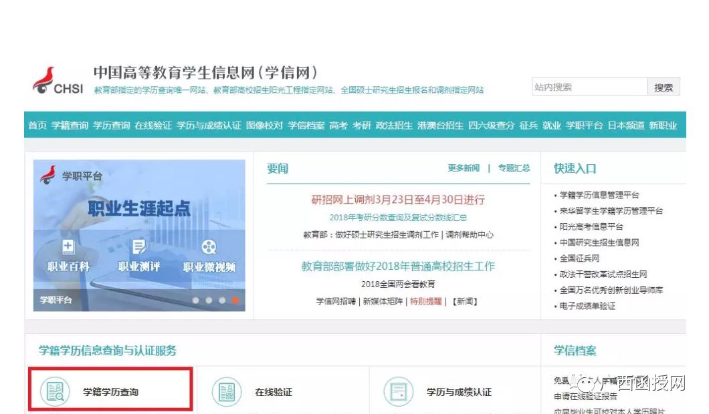The width and height of the screenshot is (709, 414).
Task: Open 职业测评 icon in banner
Action: pos(139,246)
